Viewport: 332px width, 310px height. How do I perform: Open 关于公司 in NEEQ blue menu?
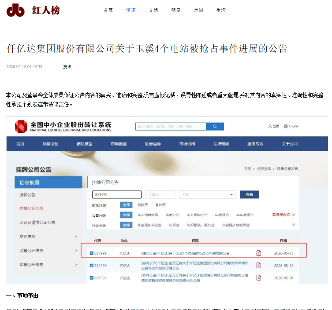(x=289, y=144)
